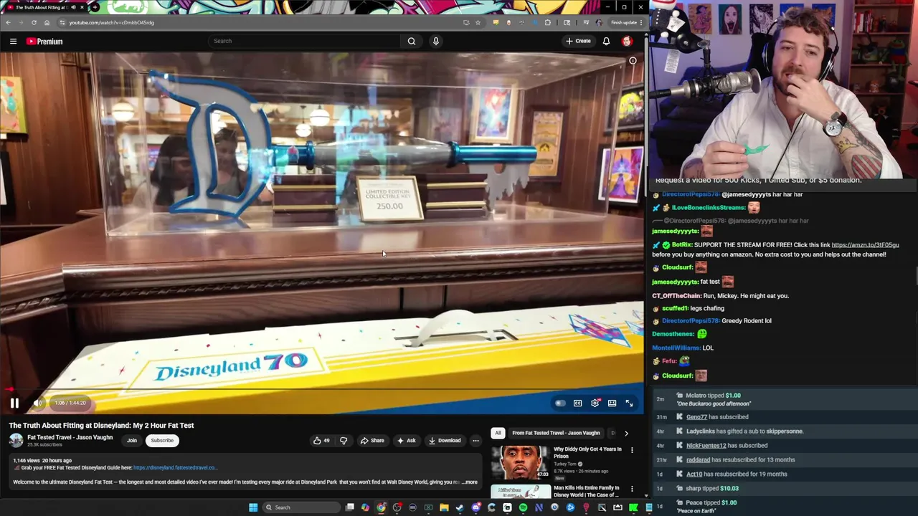The image size is (918, 516).
Task: Like the video with 49 likes
Action: coord(321,440)
